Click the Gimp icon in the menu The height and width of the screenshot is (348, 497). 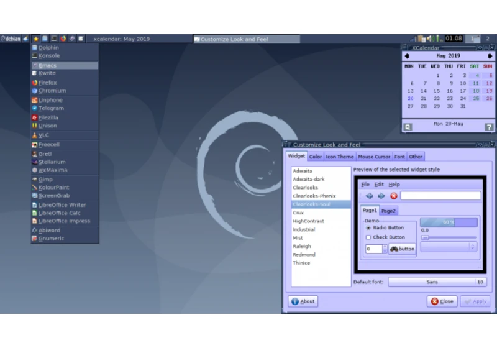pyautogui.click(x=35, y=180)
